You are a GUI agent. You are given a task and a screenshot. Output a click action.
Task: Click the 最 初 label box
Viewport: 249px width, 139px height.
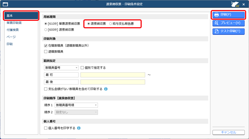[61, 75]
